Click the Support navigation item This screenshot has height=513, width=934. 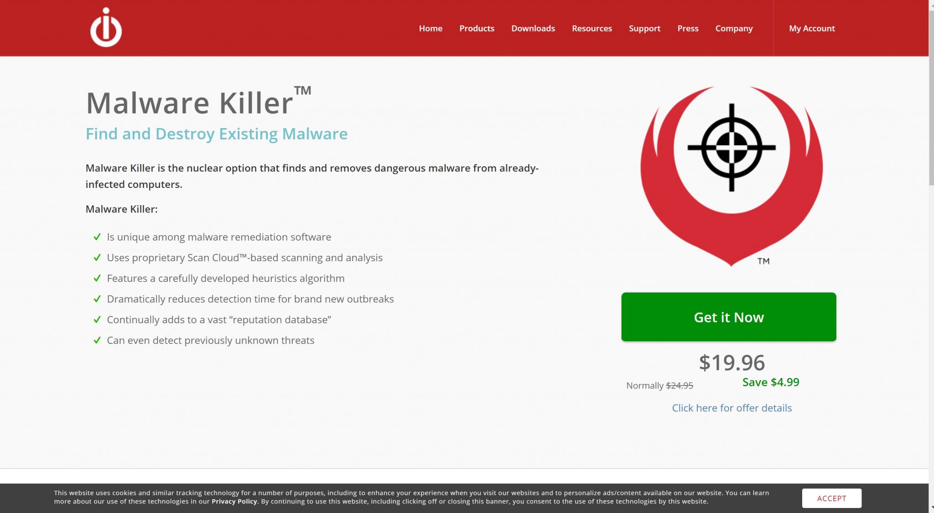(x=644, y=28)
